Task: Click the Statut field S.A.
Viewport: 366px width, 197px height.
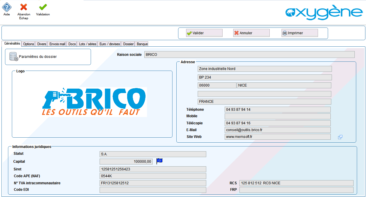Action: [153, 154]
